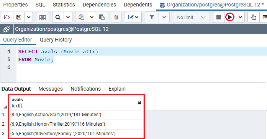The width and height of the screenshot is (267, 139).
Task: Click cell with 6.9,English,Horror/Thriller
Action: point(76,124)
